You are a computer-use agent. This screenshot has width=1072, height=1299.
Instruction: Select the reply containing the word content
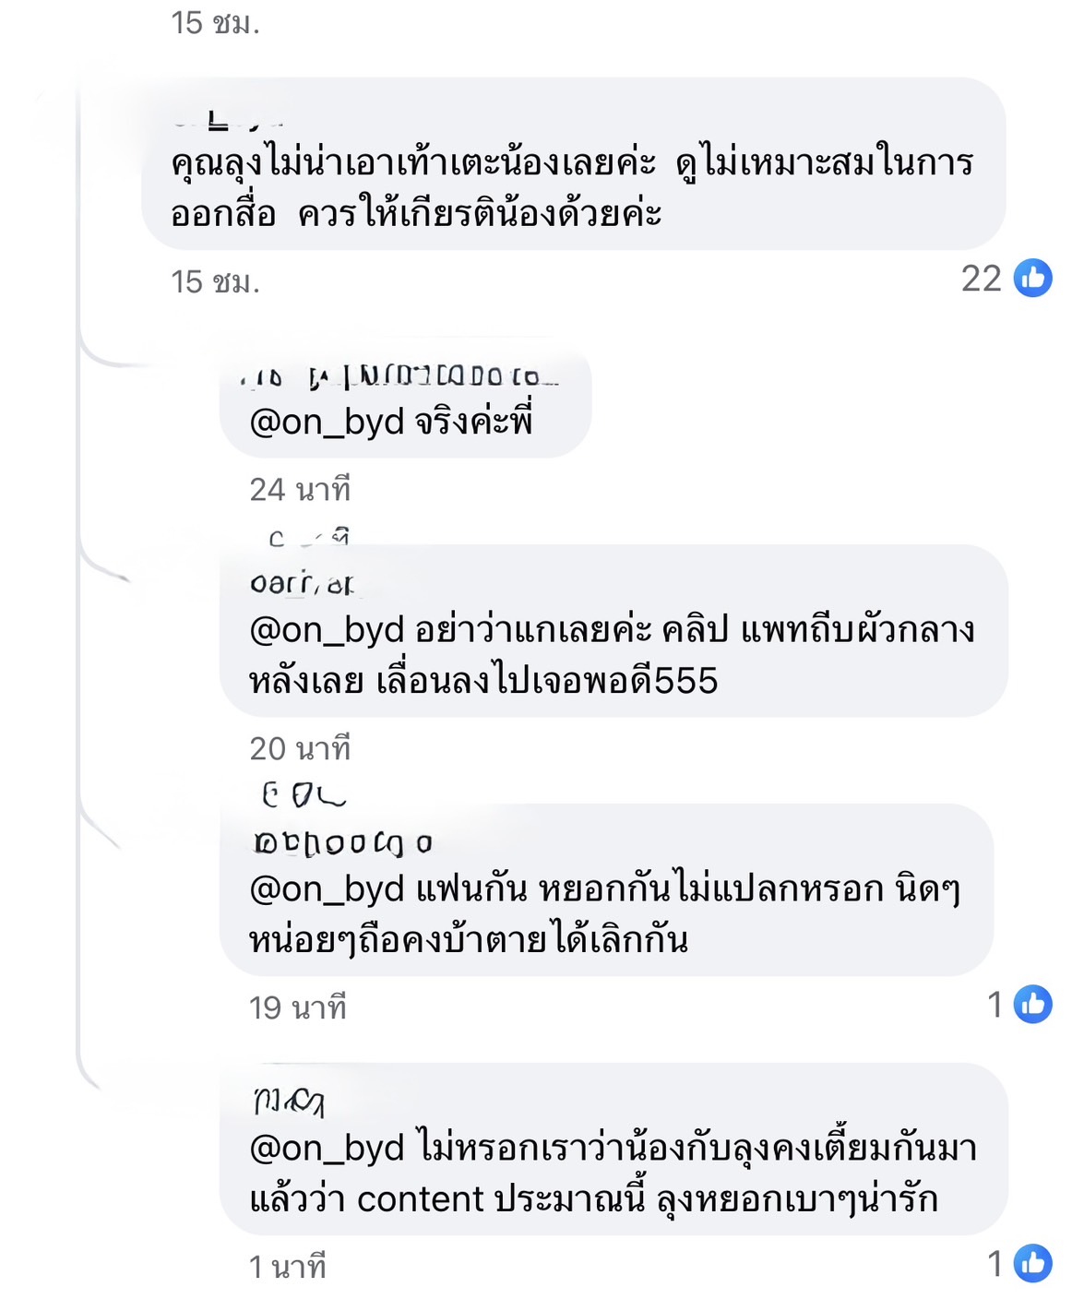(x=613, y=1174)
